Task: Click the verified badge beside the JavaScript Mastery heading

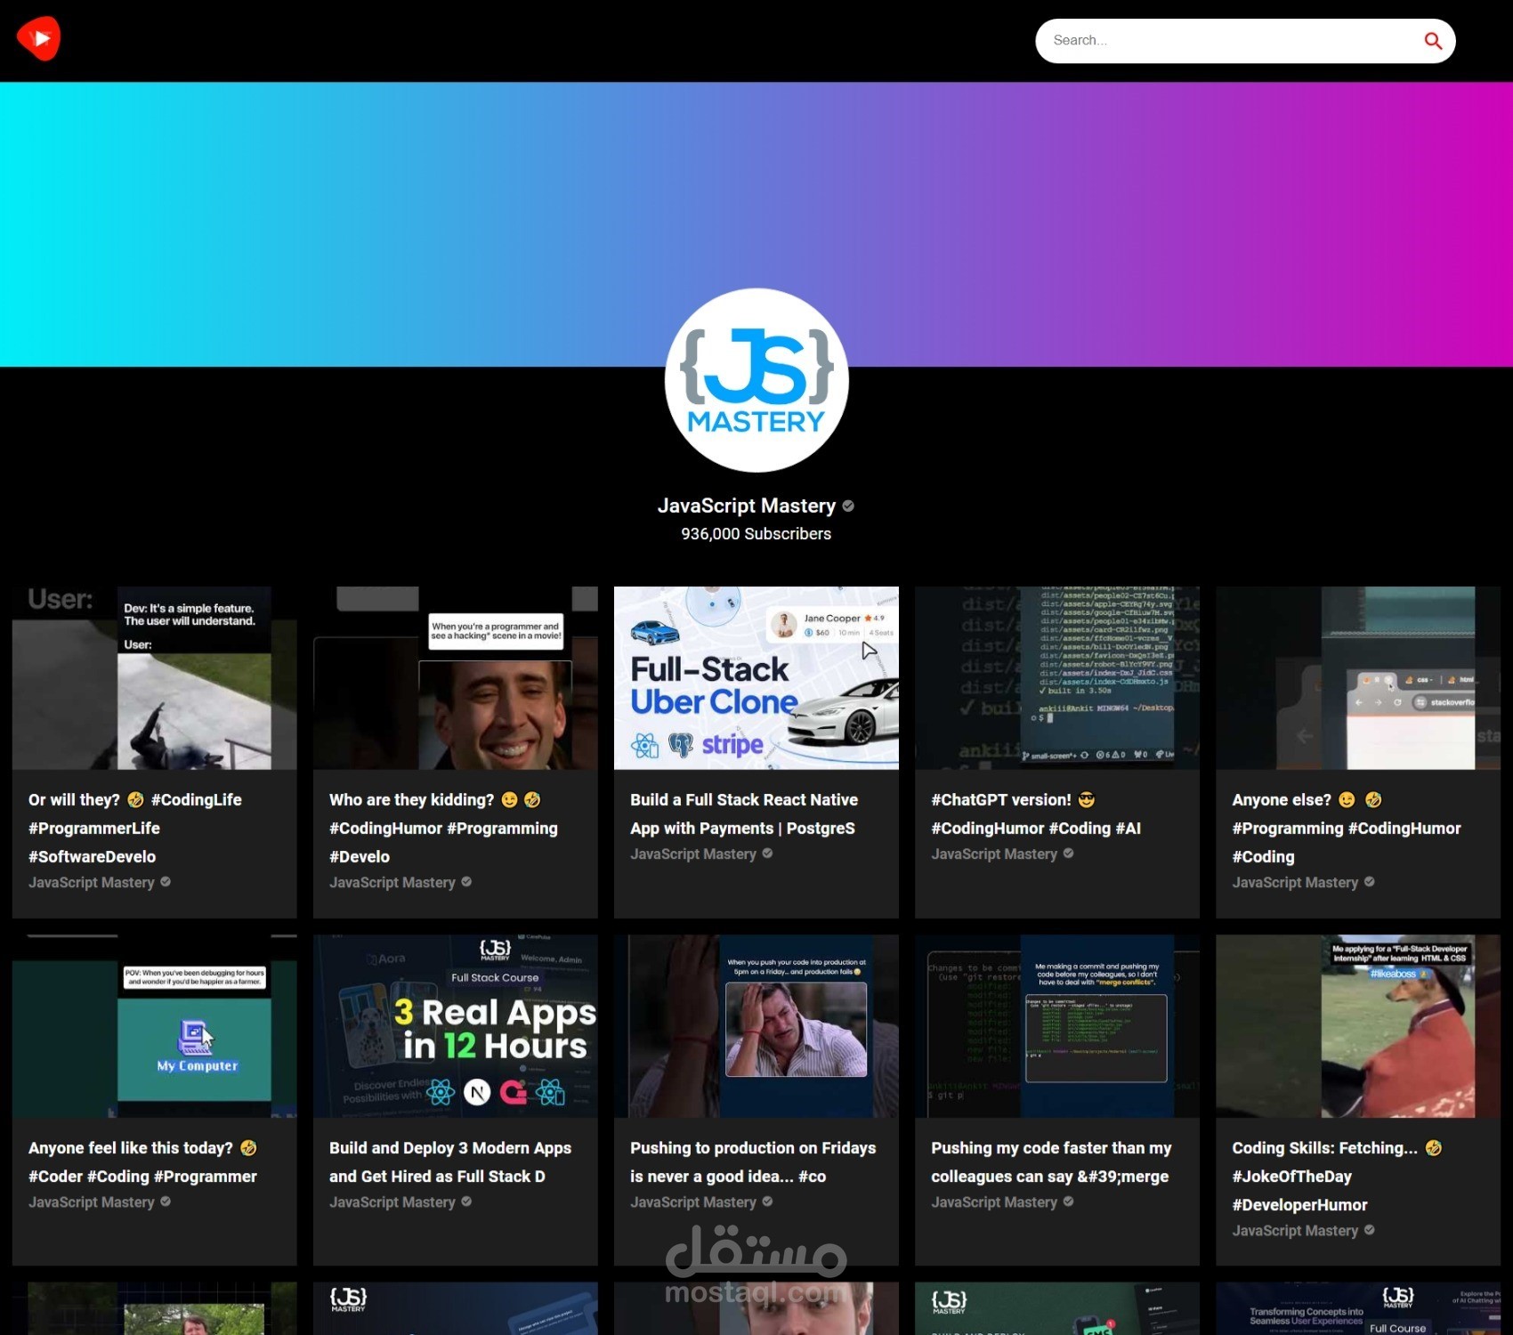Action: pos(848,506)
